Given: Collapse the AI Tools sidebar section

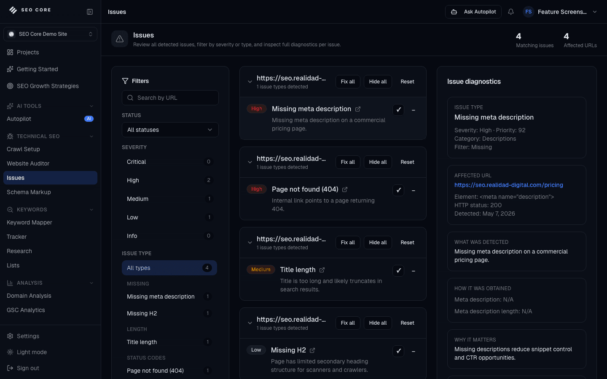Looking at the screenshot, I should tap(91, 106).
